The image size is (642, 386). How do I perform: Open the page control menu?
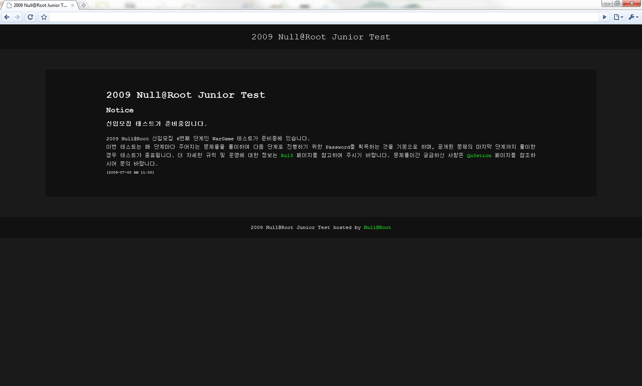point(618,17)
